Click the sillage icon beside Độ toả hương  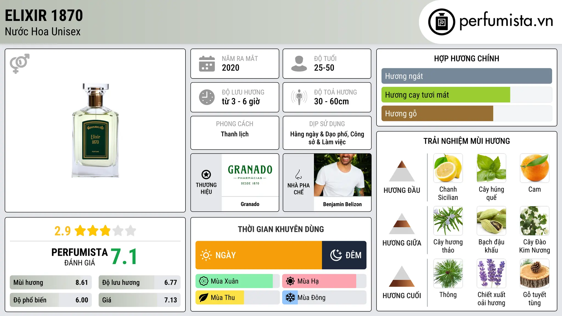pyautogui.click(x=299, y=97)
